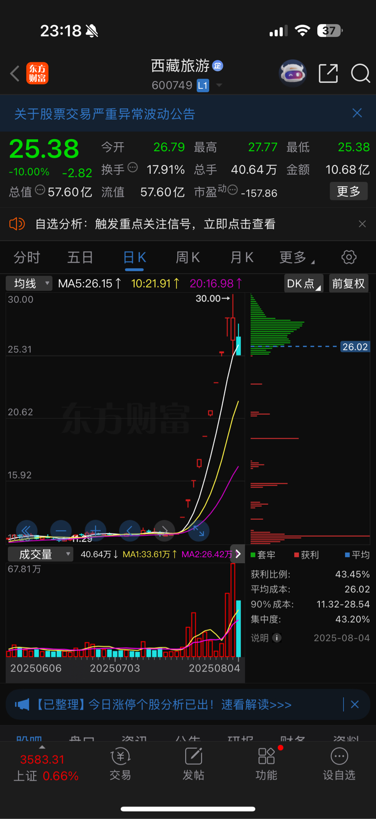Screen dimensions: 376x819
Task: Dismiss the 自选分析 notice
Action: pos(362,224)
